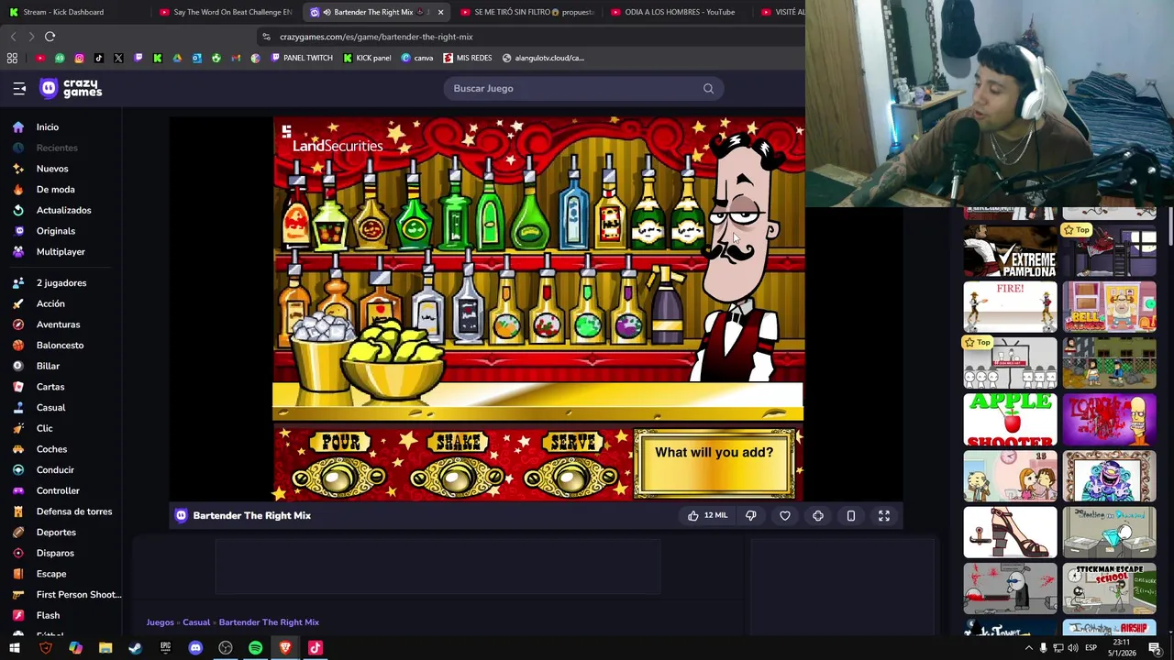Switch to SE ME TIRÓ SIN FILTRO tab
The width and height of the screenshot is (1174, 660).
tap(527, 12)
